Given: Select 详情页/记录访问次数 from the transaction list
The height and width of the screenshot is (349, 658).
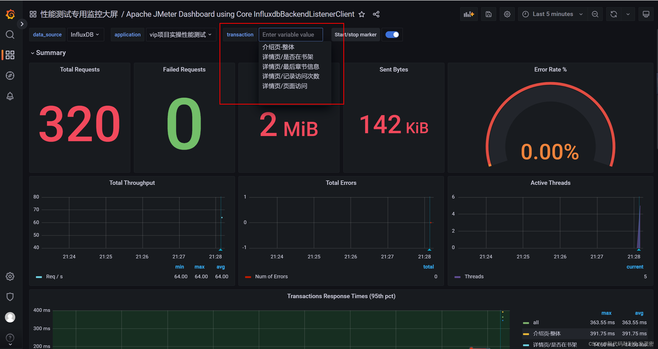Looking at the screenshot, I should [x=291, y=76].
